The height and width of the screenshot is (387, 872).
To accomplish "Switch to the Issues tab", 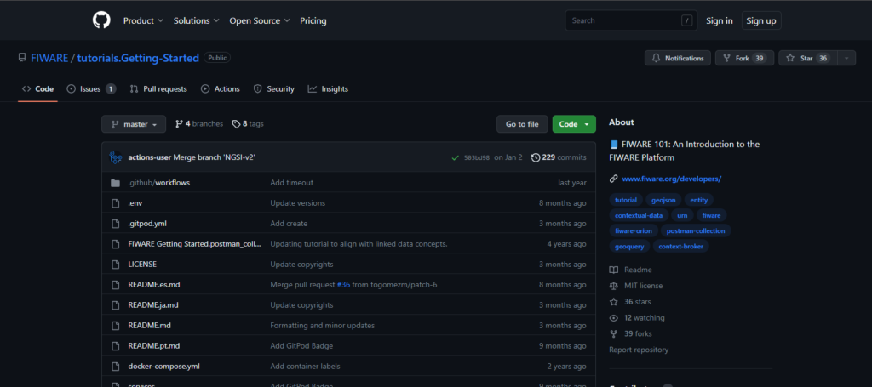I will (x=91, y=88).
